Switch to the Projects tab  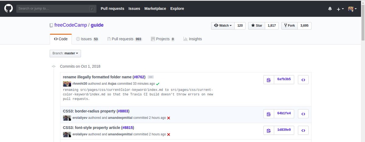(163, 39)
